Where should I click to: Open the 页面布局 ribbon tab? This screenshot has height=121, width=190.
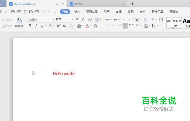(x=92, y=12)
